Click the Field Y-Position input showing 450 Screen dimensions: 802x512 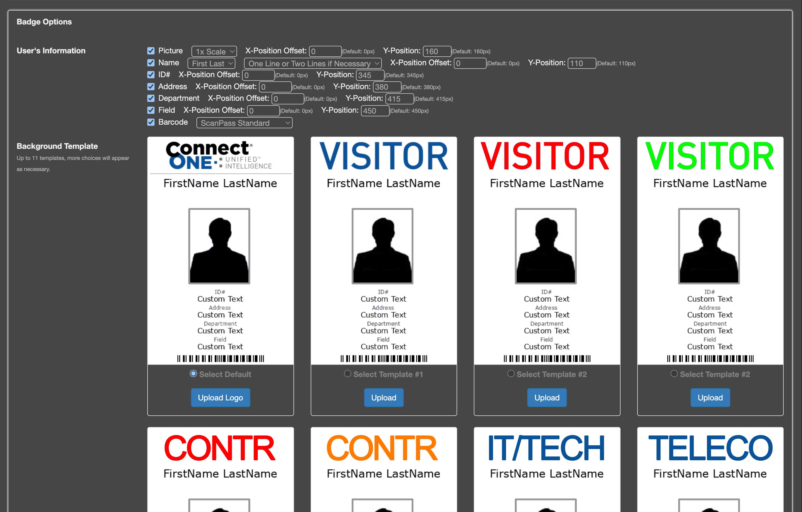375,111
